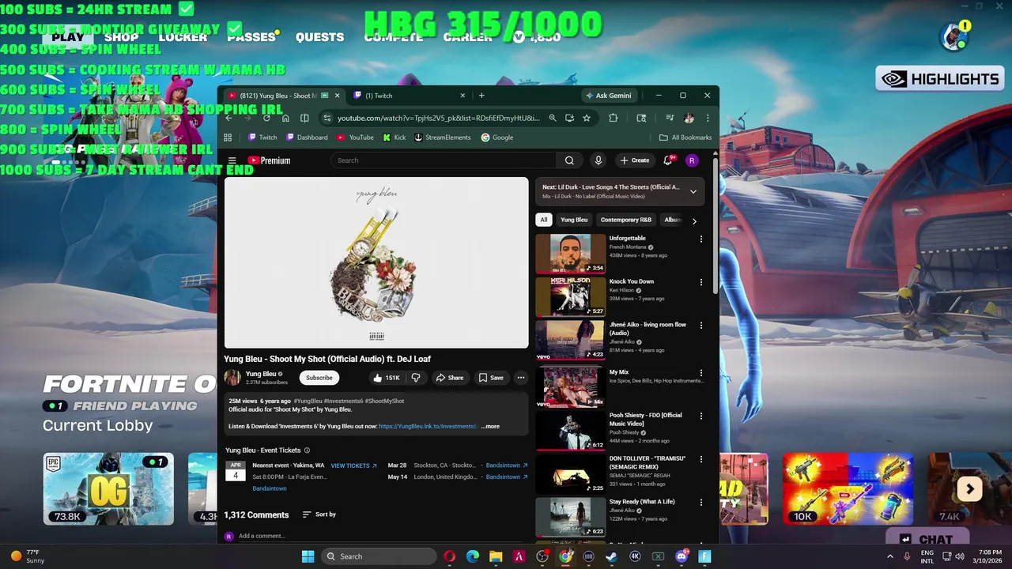Screen dimensions: 1012x569
Task: Open Chrome home page button
Action: click(285, 118)
